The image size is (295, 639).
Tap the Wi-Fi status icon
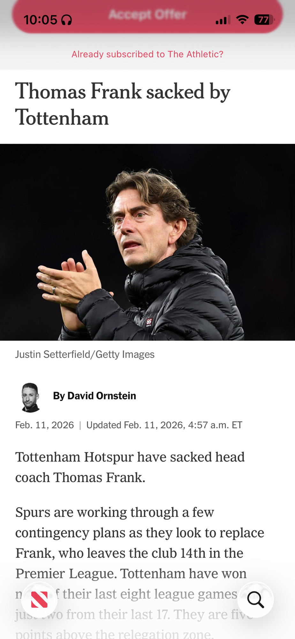pyautogui.click(x=242, y=20)
